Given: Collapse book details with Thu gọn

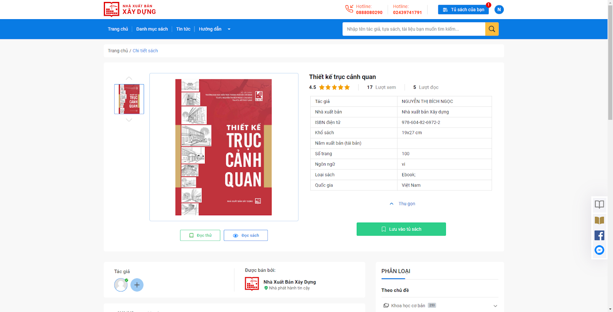Looking at the screenshot, I should (402, 204).
